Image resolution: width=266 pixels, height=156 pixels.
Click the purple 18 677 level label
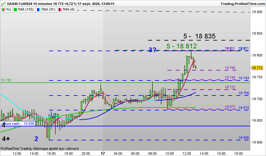pos(230,107)
